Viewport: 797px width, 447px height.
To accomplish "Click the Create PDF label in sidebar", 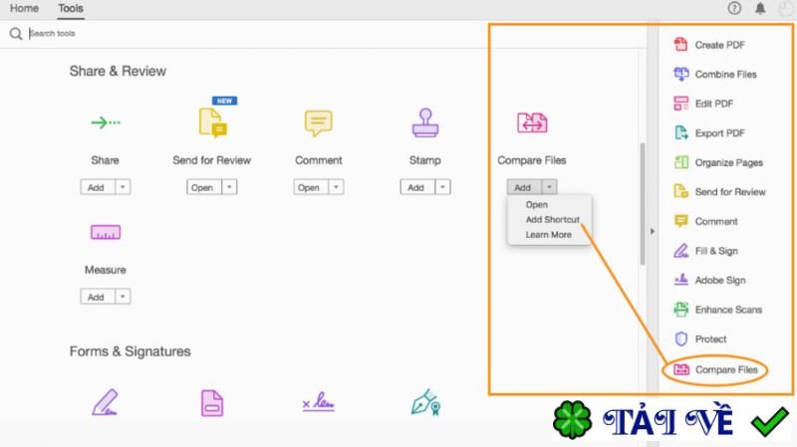I will pyautogui.click(x=719, y=45).
